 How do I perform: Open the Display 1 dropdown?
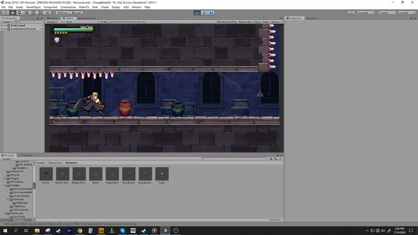53,22
